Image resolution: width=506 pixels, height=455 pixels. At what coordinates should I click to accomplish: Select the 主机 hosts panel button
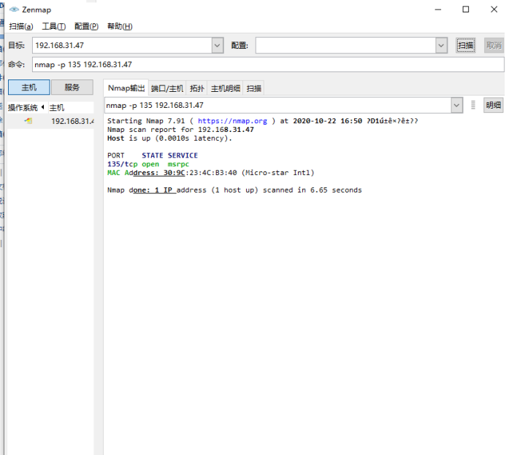tap(29, 87)
